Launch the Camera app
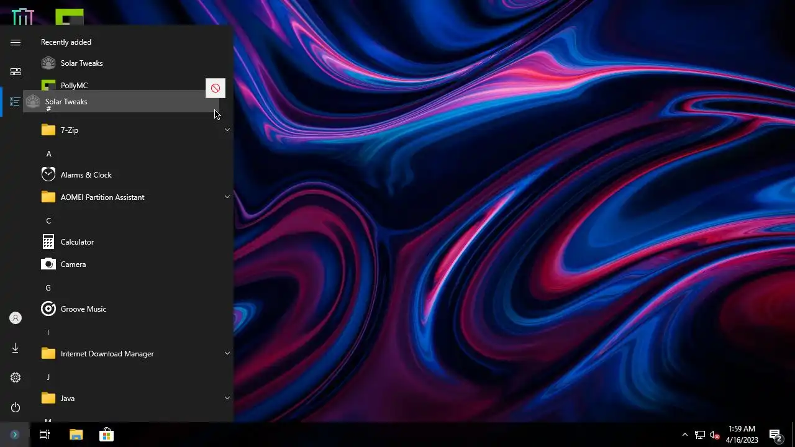The image size is (795, 447). (x=134, y=264)
